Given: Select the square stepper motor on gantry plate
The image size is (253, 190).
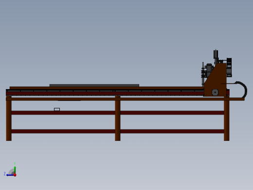Looking at the screenshot, I should [215, 92].
